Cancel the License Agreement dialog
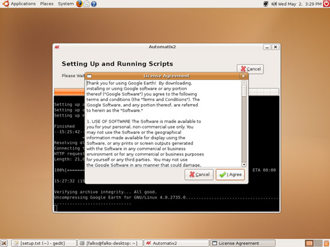Screen dimensions: 330x247 click(x=199, y=175)
